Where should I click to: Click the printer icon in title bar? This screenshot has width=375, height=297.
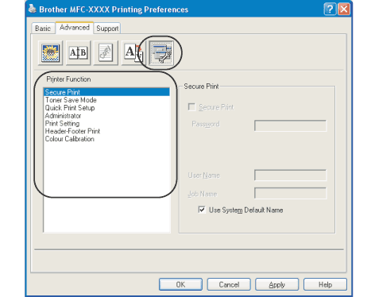point(33,9)
